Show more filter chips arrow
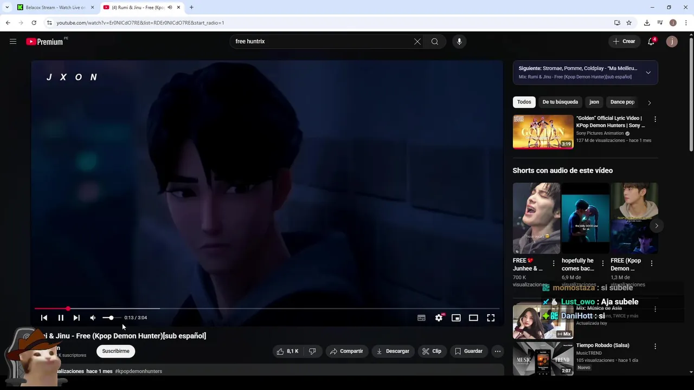Viewport: 694px width, 390px height. pyautogui.click(x=650, y=102)
